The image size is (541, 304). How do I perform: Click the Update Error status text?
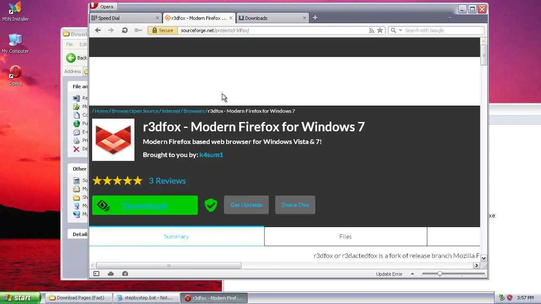tap(389, 274)
